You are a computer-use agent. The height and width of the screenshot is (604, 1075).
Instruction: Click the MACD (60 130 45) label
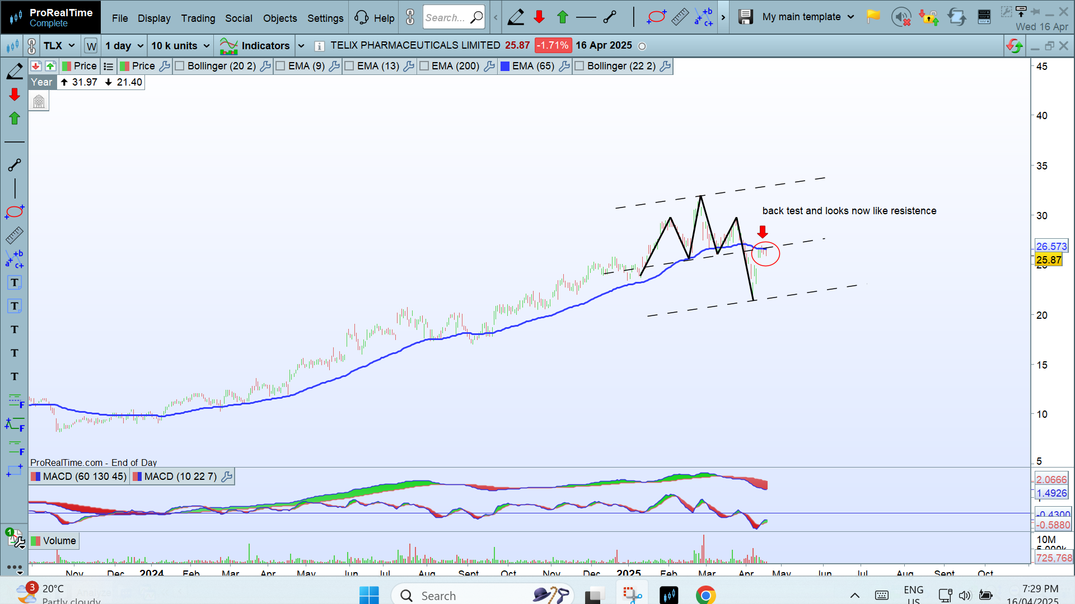click(79, 476)
